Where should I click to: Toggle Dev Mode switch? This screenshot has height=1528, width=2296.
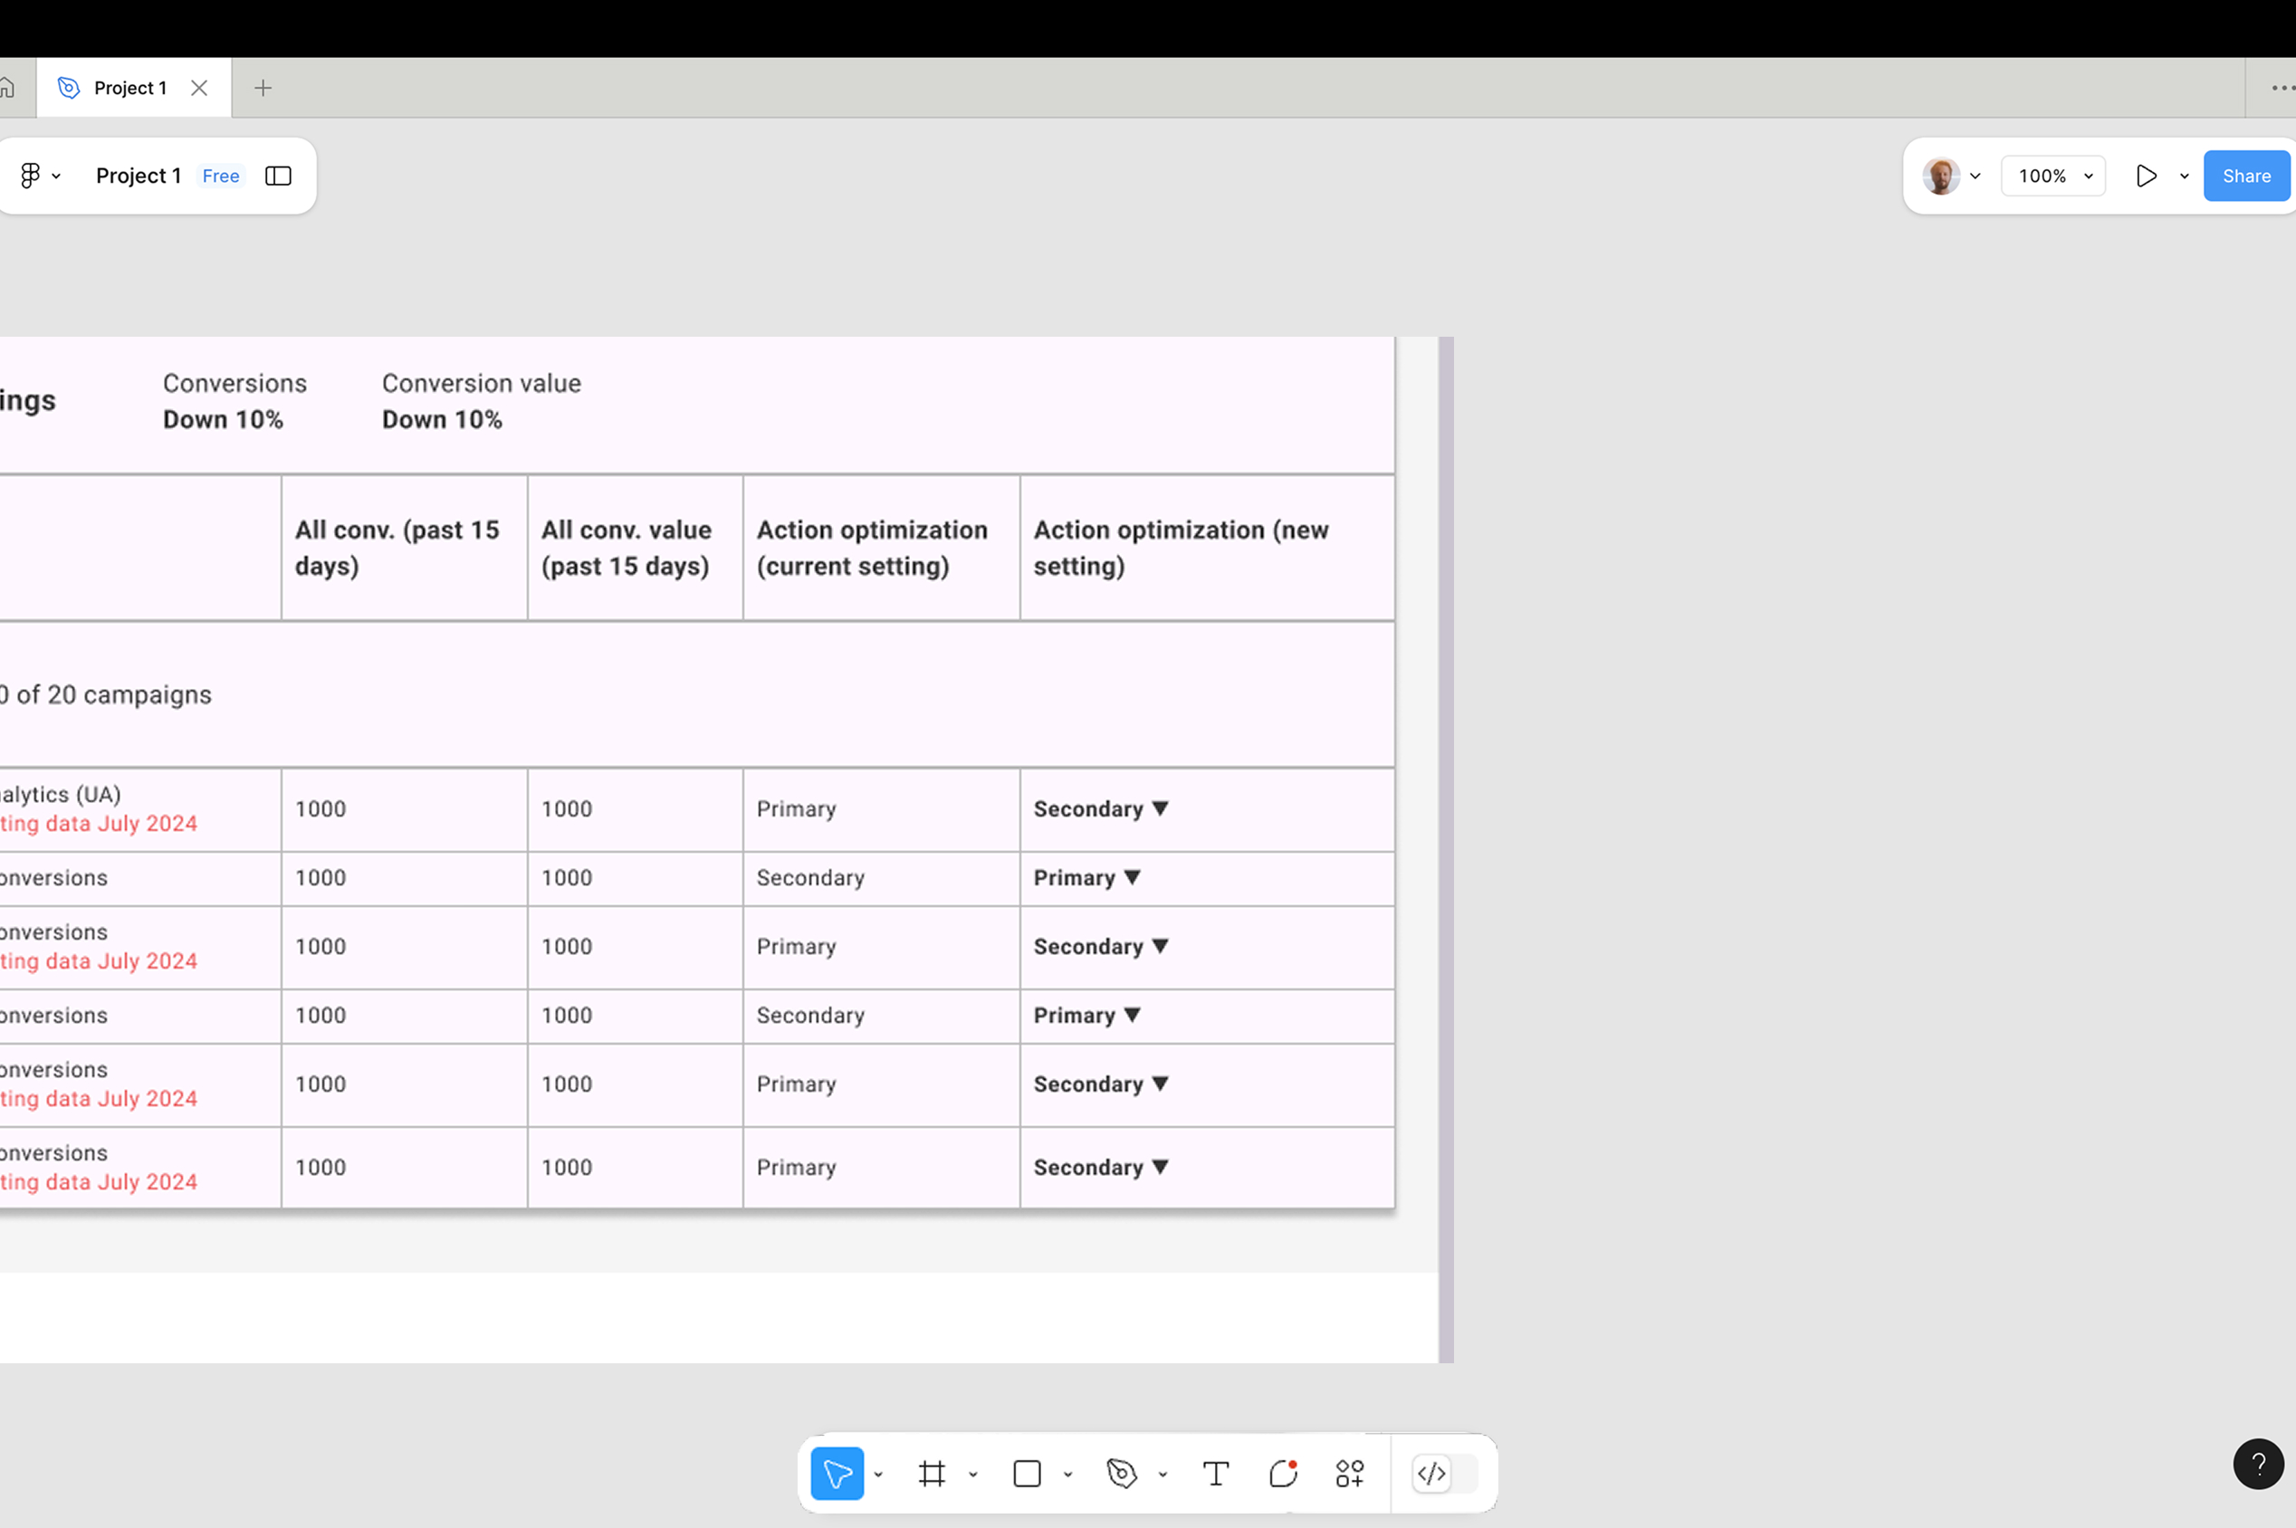pyautogui.click(x=1444, y=1474)
